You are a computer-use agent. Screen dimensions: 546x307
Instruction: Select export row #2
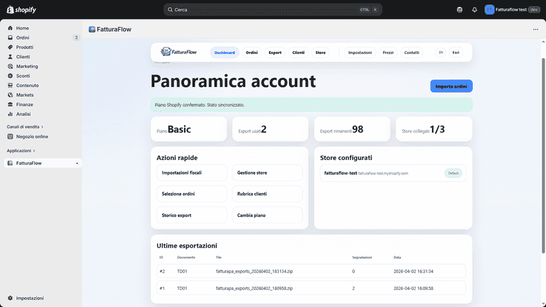point(311,271)
